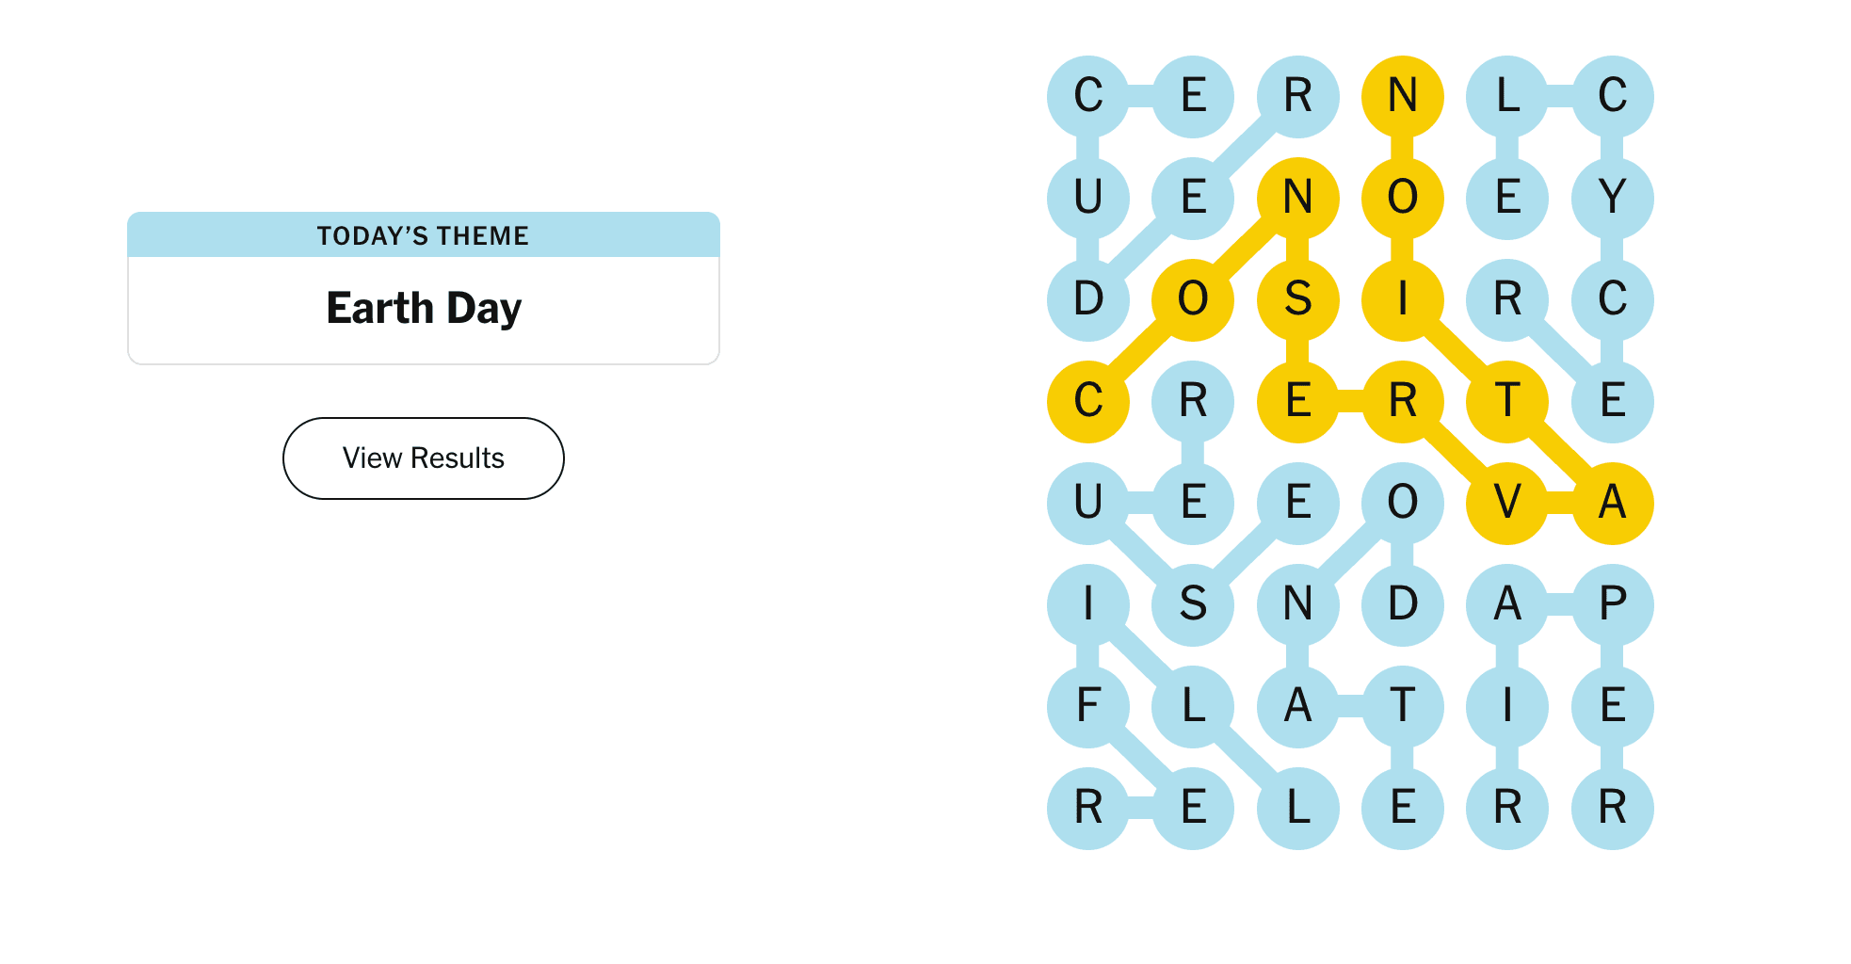Tap the yellow letter I tile
1851x964 pixels.
tap(1402, 299)
